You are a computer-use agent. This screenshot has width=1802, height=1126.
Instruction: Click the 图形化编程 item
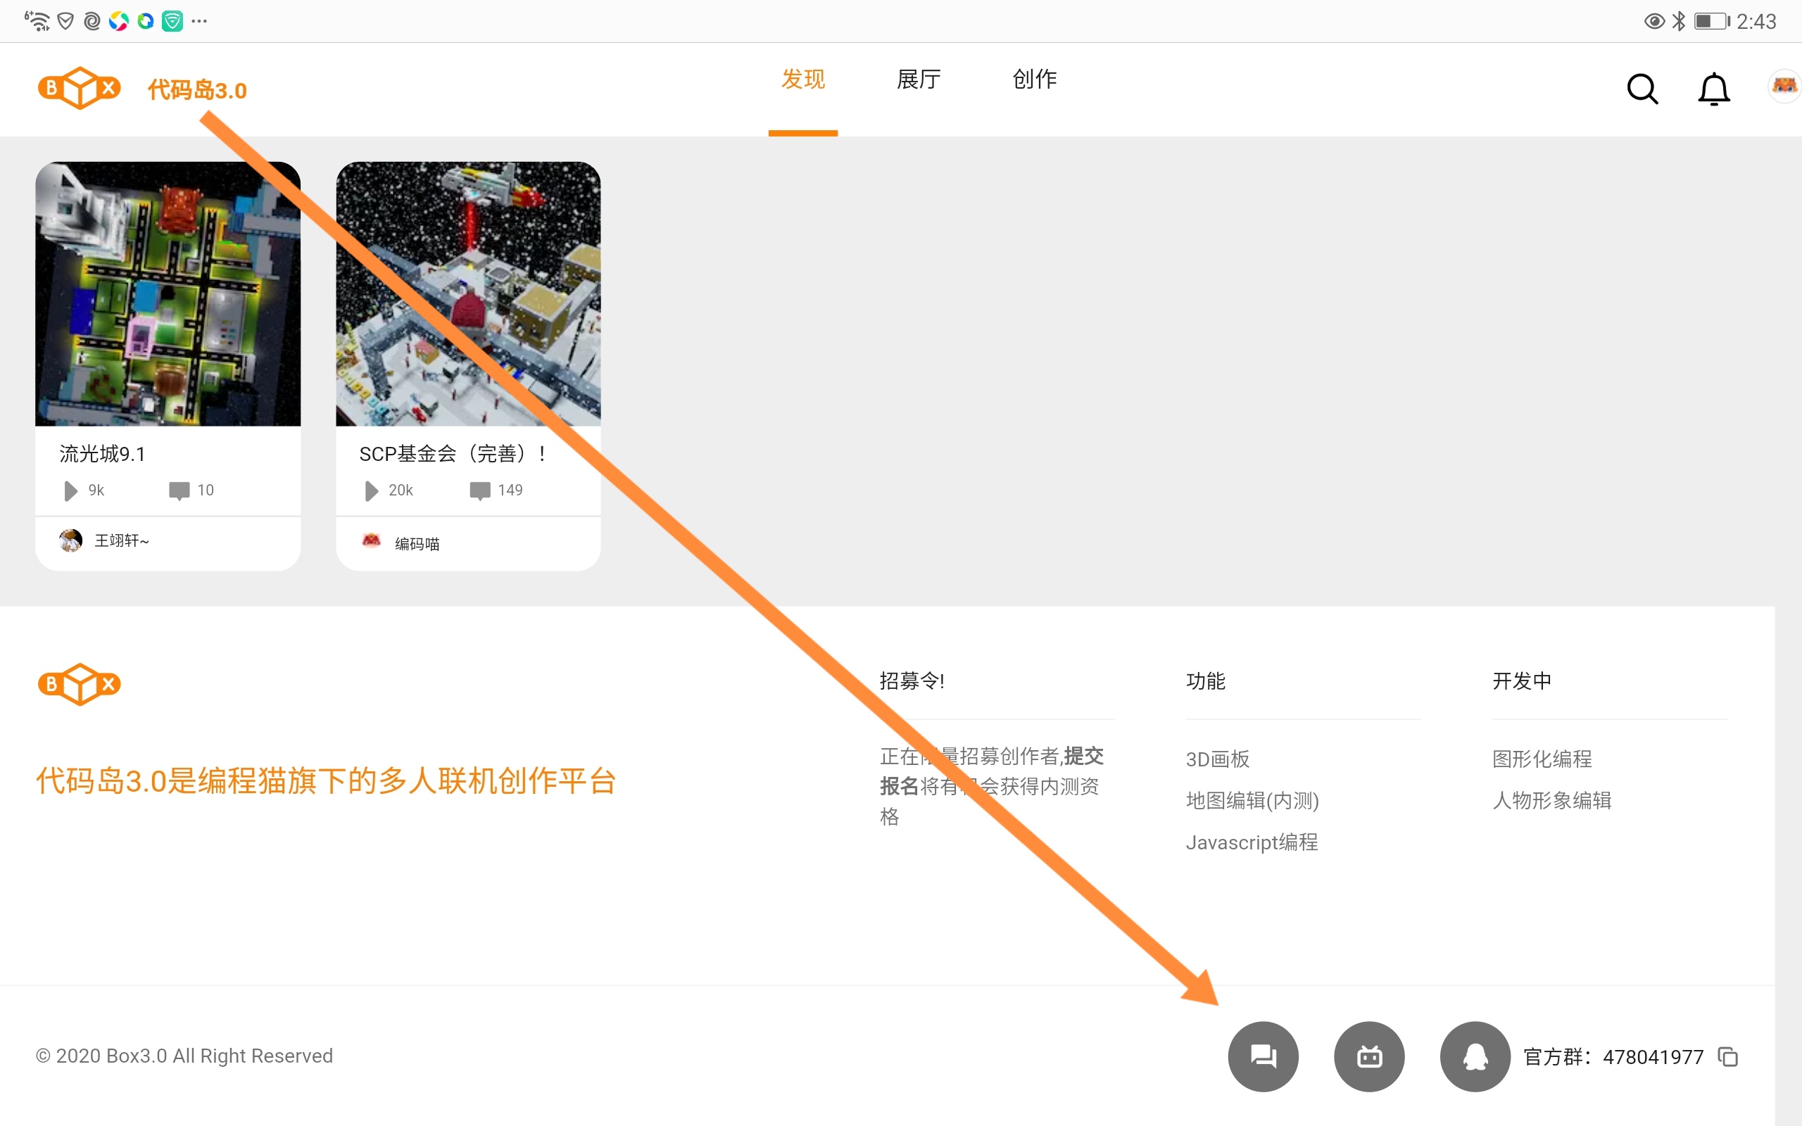[x=1542, y=759]
